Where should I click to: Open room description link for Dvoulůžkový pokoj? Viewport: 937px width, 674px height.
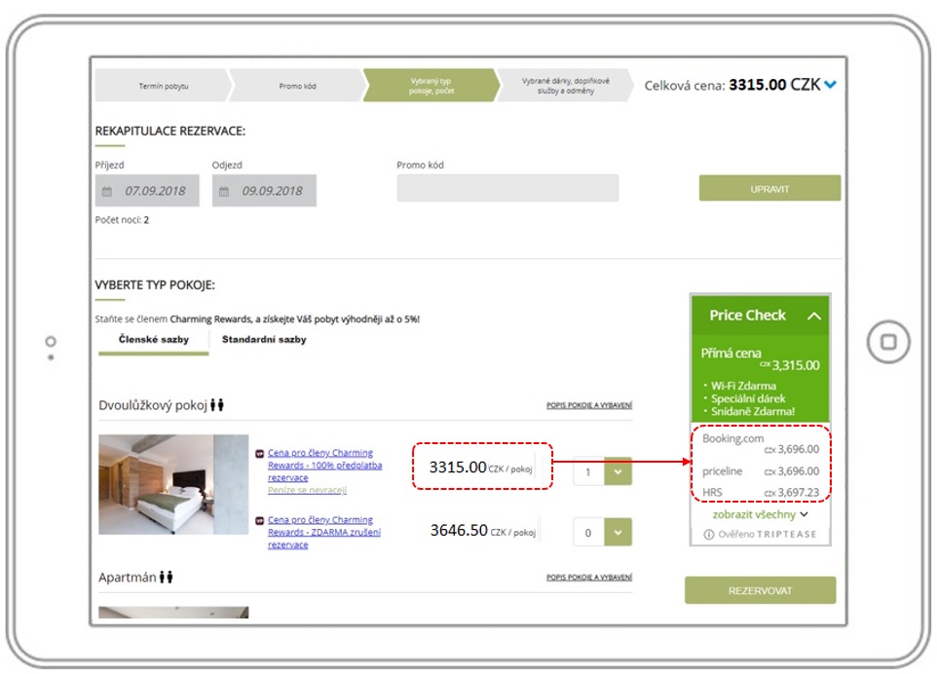click(589, 407)
